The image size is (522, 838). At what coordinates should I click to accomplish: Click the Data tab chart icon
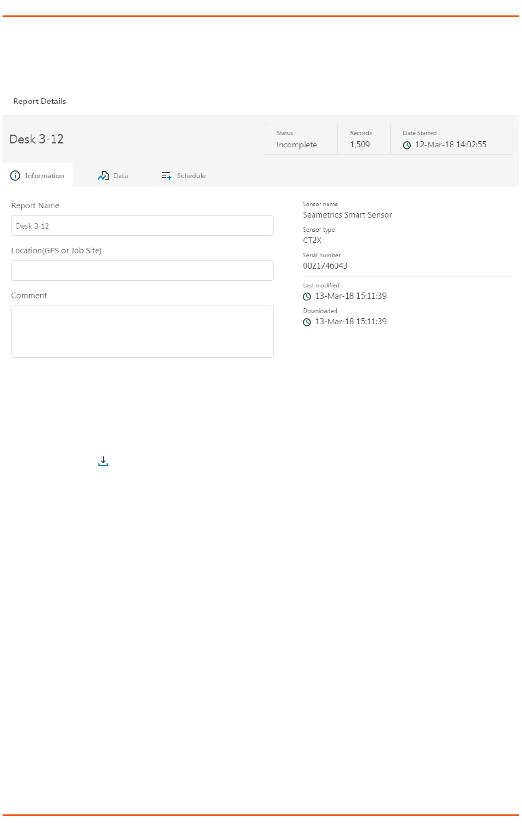pos(103,176)
